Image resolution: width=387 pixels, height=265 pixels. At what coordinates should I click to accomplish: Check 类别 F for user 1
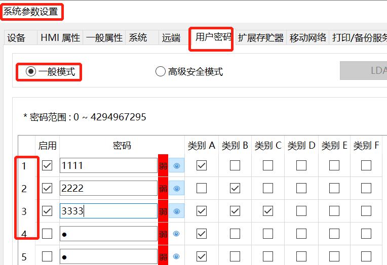tap(366, 165)
